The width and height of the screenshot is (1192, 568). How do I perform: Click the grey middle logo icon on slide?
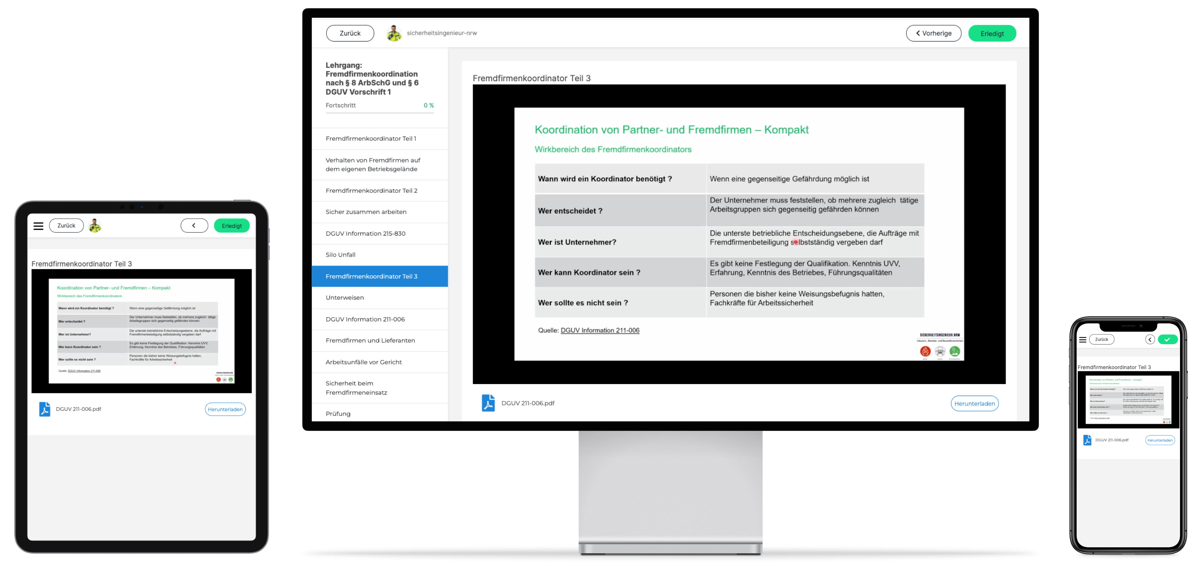(x=940, y=352)
